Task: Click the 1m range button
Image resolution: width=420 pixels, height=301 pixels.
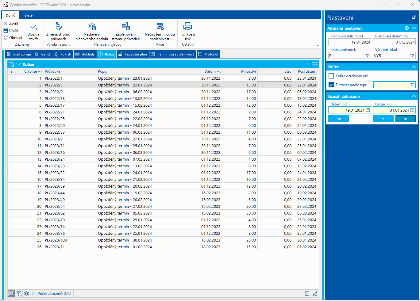Action: pos(338,119)
